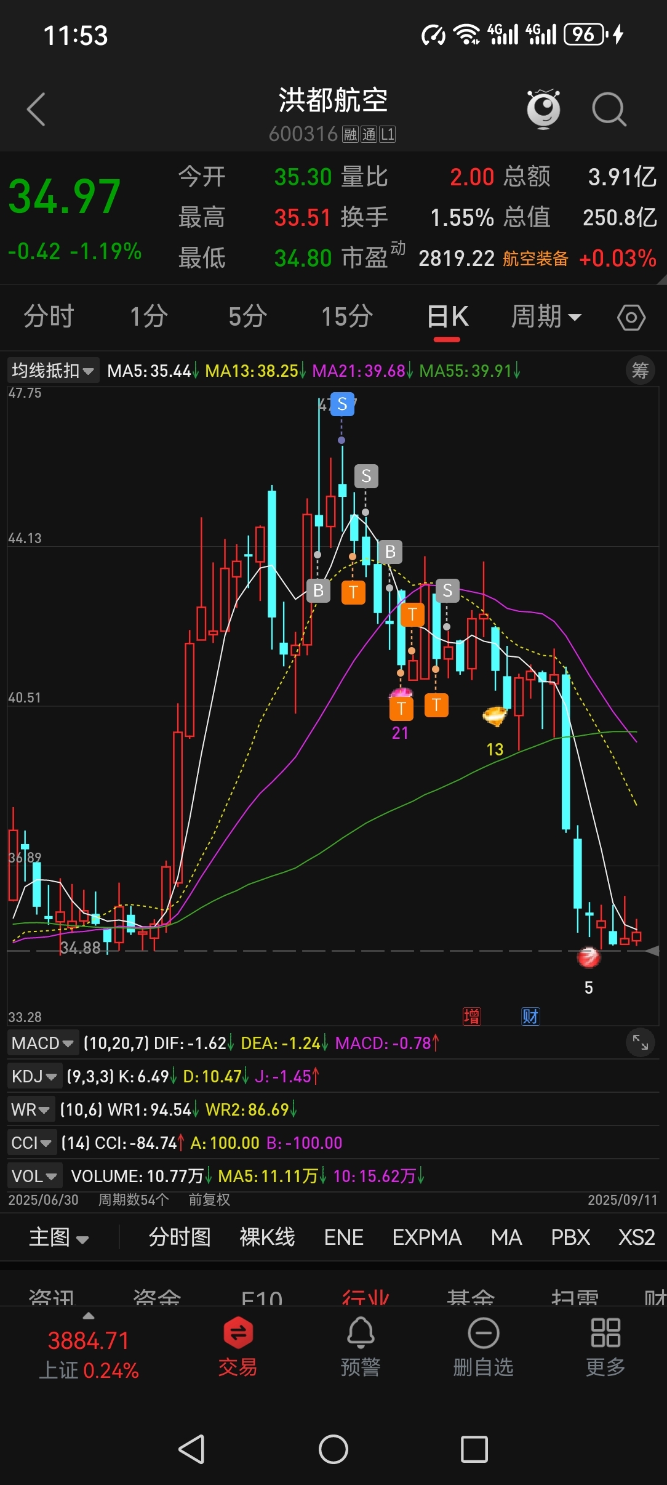Tap 删自选 remove from watchlist icon
The width and height of the screenshot is (667, 1485).
[484, 1348]
